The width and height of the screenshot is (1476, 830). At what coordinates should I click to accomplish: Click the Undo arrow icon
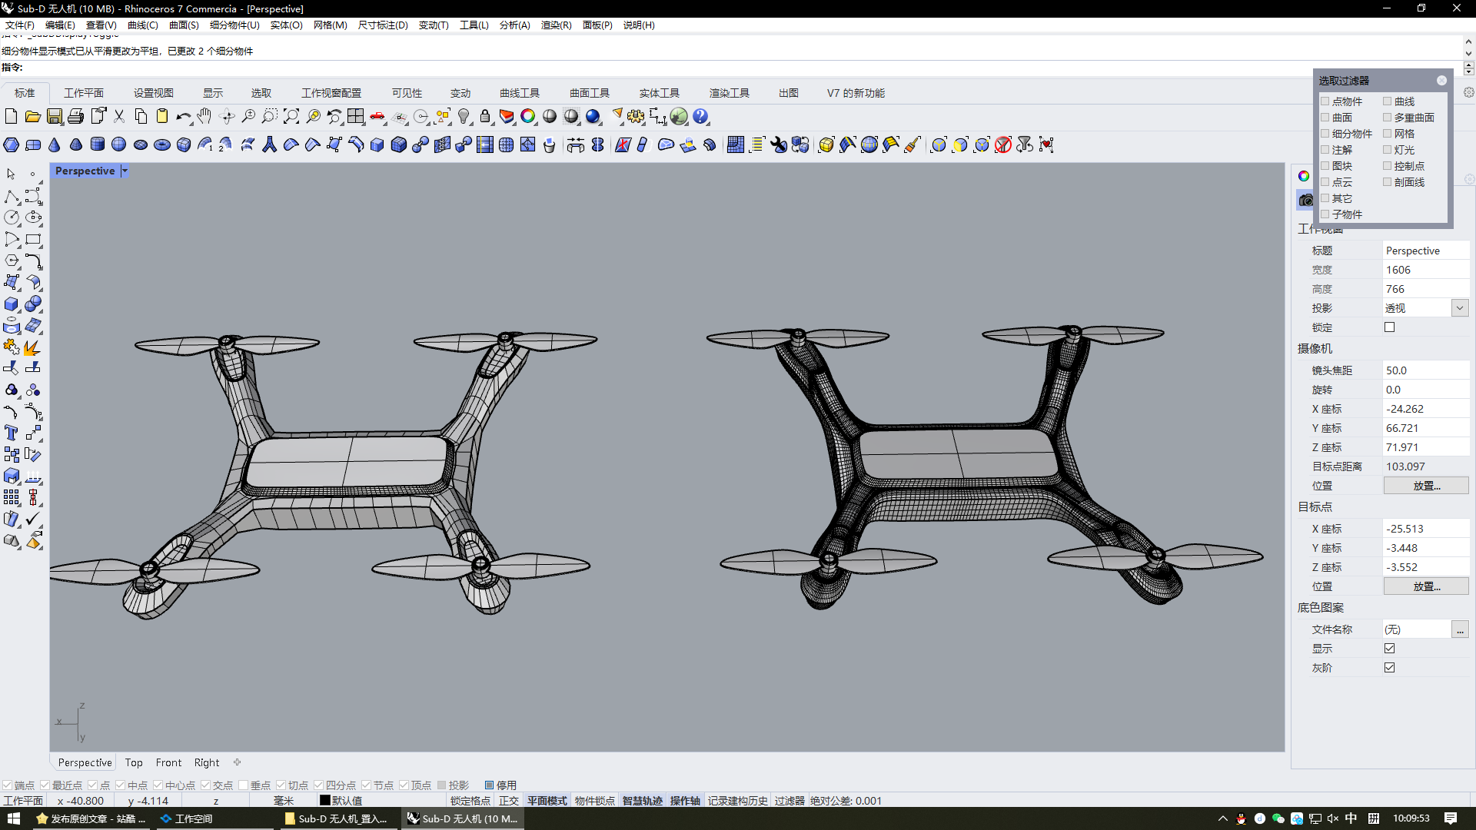[182, 117]
